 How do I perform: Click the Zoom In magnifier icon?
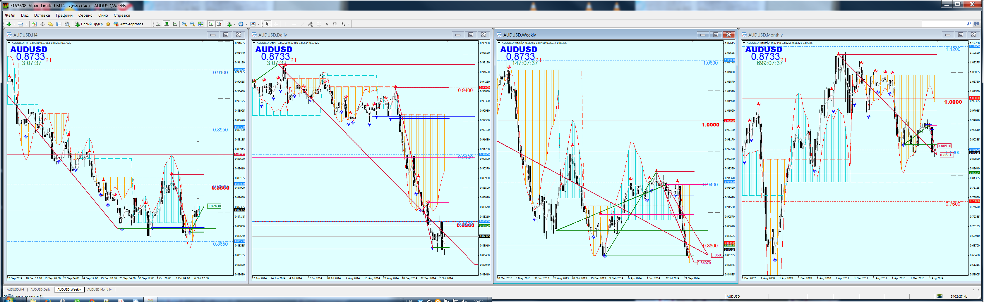(184, 24)
